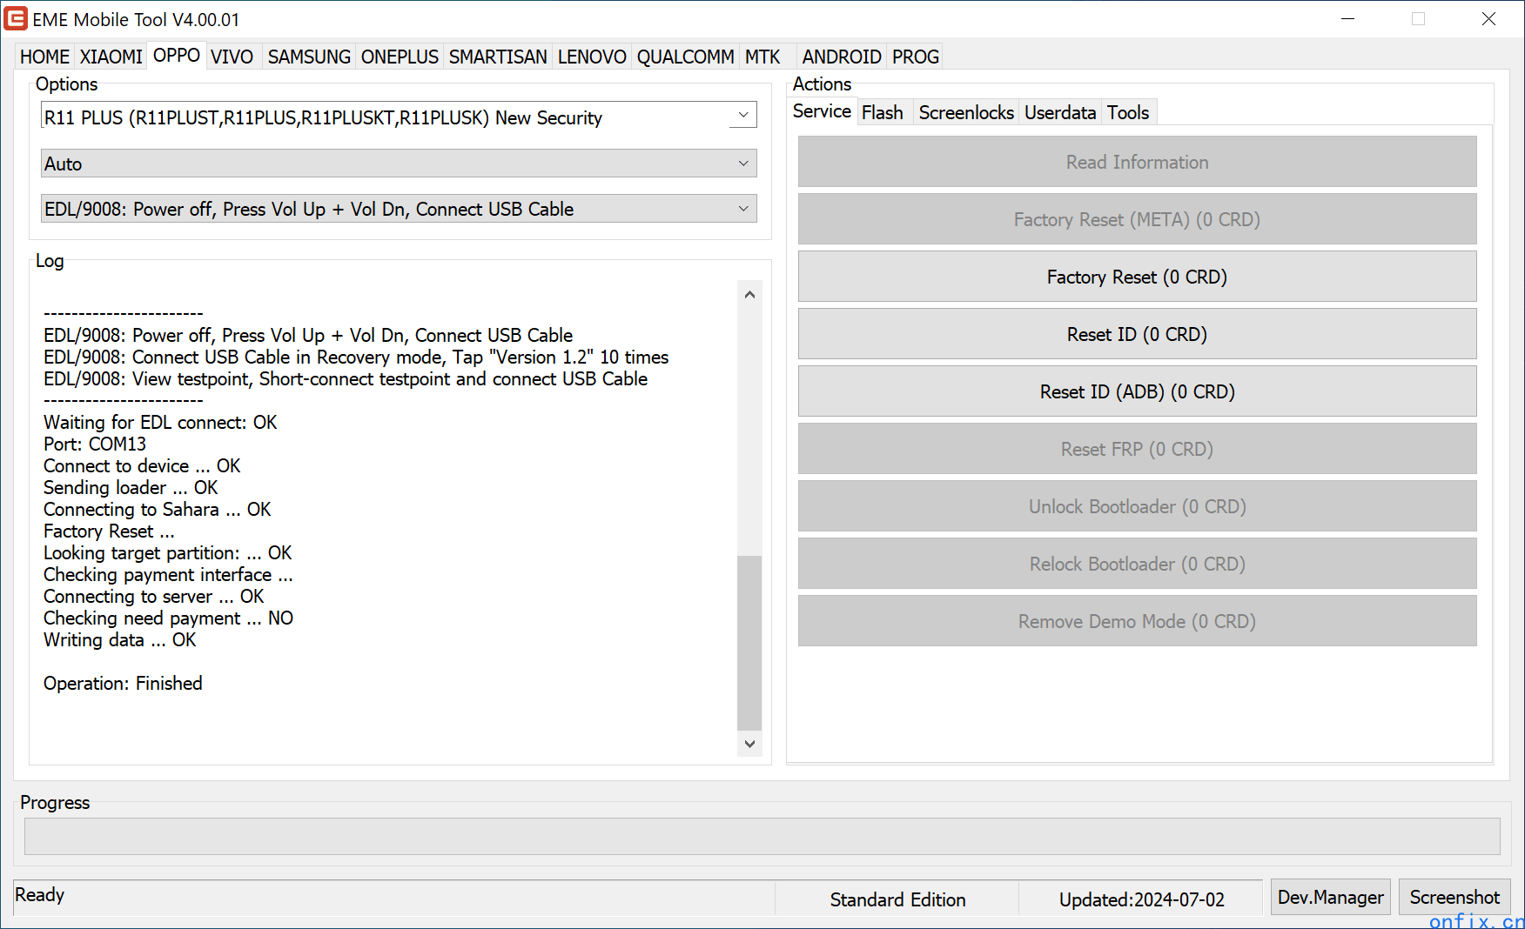Click the Progress bar
This screenshot has width=1525, height=929.
point(762,836)
